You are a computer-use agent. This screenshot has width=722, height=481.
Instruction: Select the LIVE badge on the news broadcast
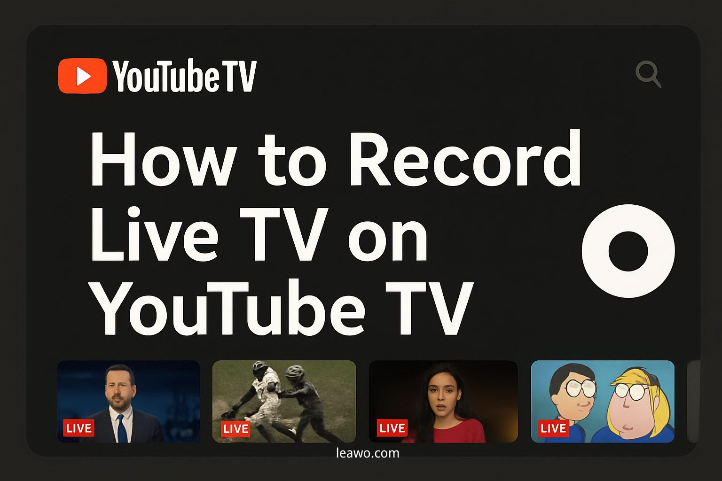78,428
